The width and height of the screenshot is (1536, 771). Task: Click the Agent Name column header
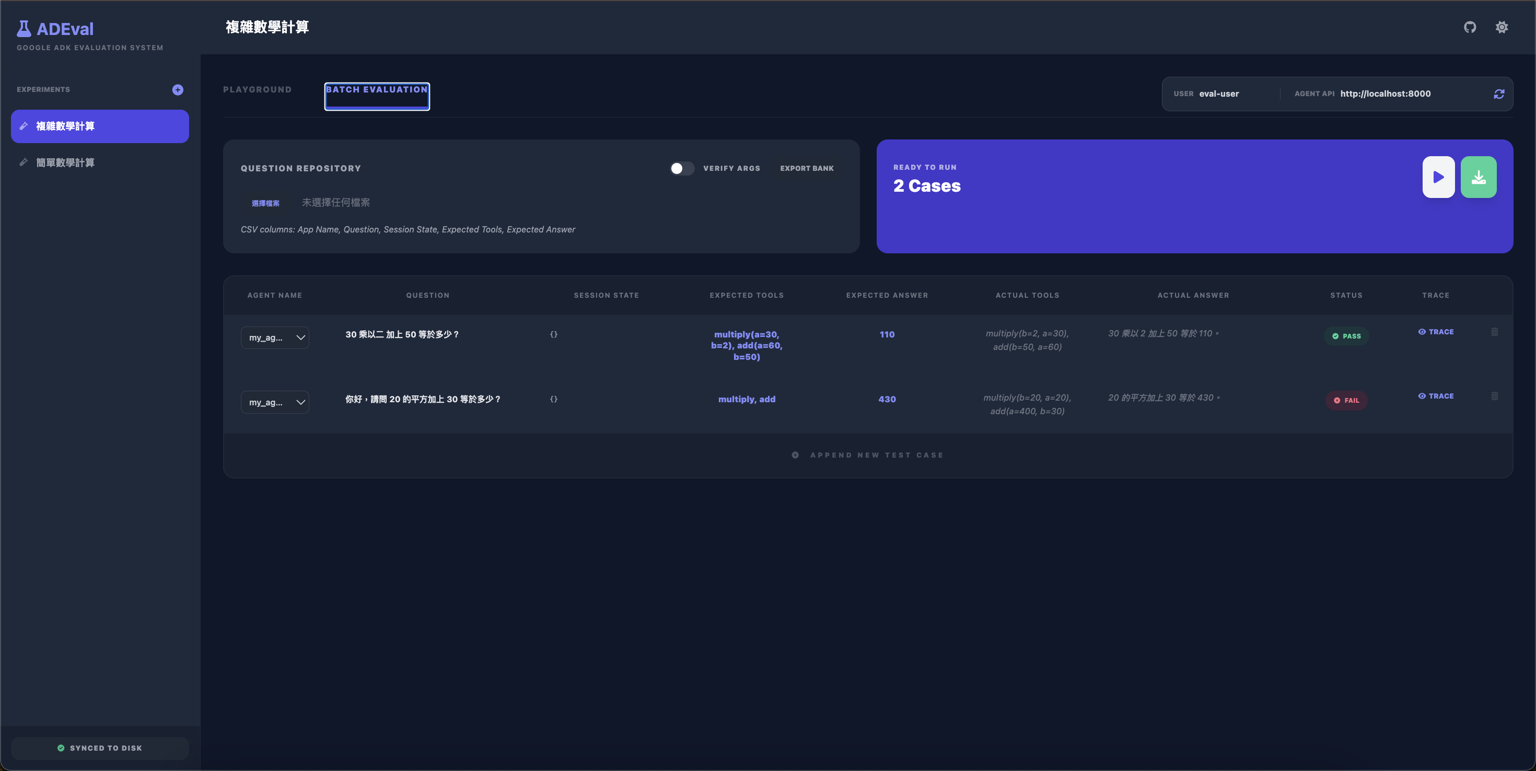pyautogui.click(x=274, y=295)
